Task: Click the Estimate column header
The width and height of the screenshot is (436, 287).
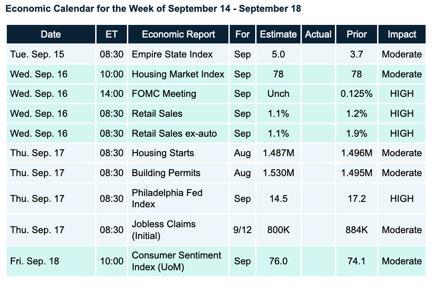Action: (x=278, y=34)
